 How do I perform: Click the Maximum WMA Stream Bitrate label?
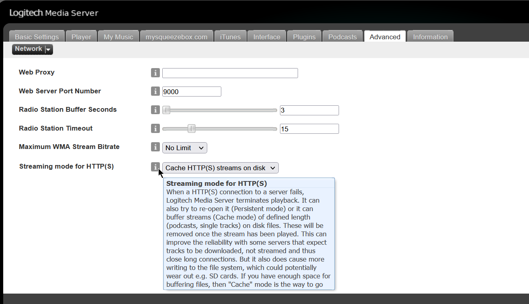(x=69, y=147)
